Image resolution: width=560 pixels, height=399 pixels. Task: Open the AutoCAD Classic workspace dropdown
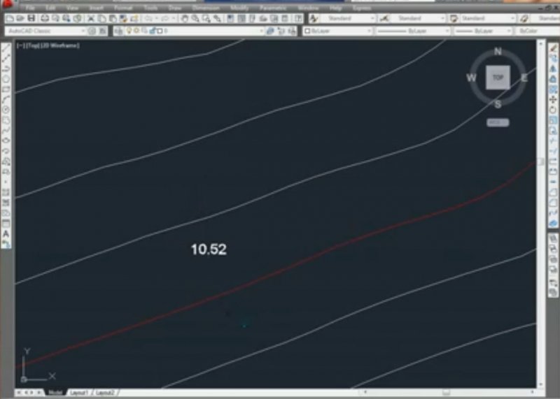tap(45, 31)
